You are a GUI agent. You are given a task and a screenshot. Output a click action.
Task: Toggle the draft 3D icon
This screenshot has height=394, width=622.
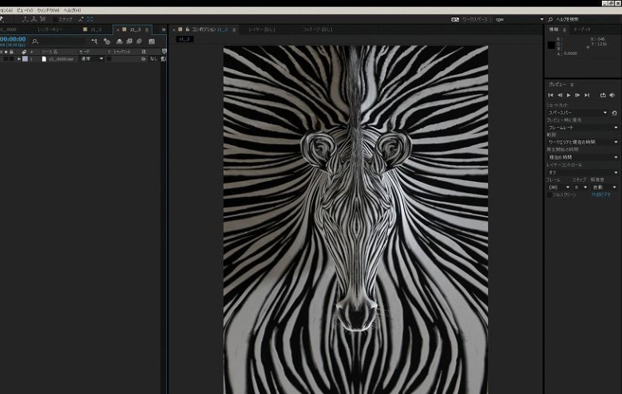(107, 41)
